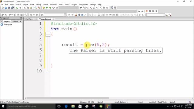Open Find with the magnifier icon

(x=35, y=8)
